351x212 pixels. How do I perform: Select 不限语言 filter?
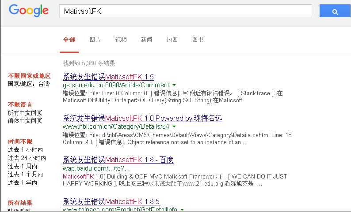pos(20,104)
